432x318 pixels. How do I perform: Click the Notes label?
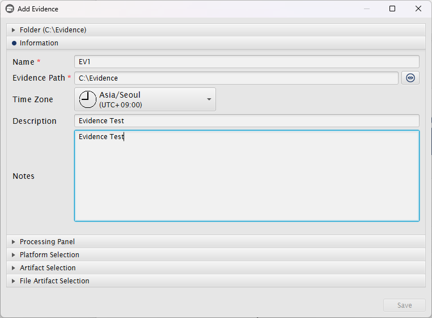(23, 176)
